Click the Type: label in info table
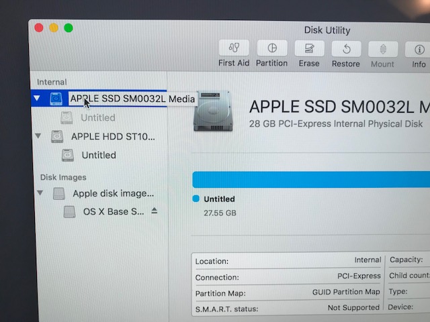This screenshot has width=430, height=322. (x=398, y=292)
